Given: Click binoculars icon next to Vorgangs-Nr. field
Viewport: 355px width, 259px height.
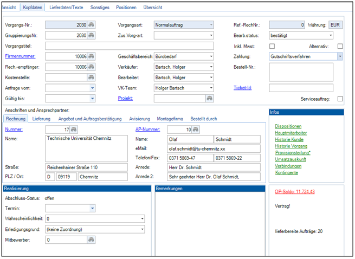Looking at the screenshot, I should (92, 25).
